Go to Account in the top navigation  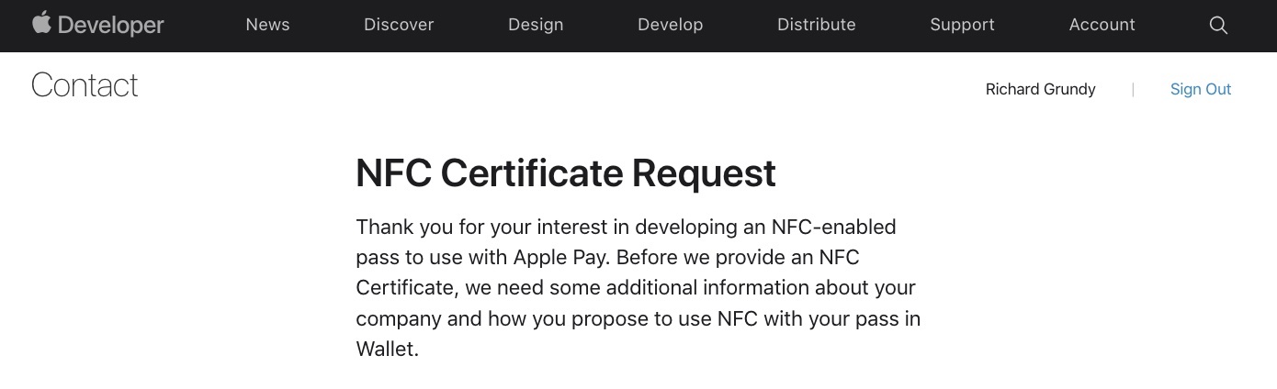click(1102, 26)
